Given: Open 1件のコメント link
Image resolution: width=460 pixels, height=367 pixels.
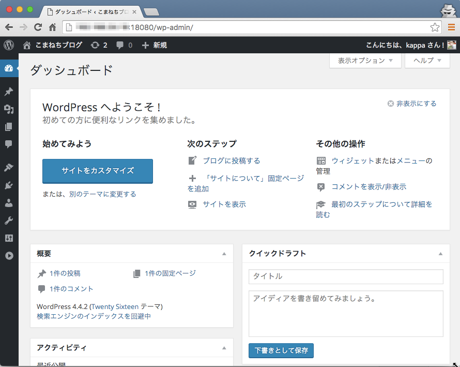Looking at the screenshot, I should (x=71, y=289).
